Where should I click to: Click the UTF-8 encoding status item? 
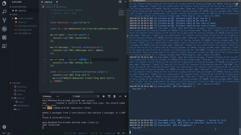tap(94, 133)
